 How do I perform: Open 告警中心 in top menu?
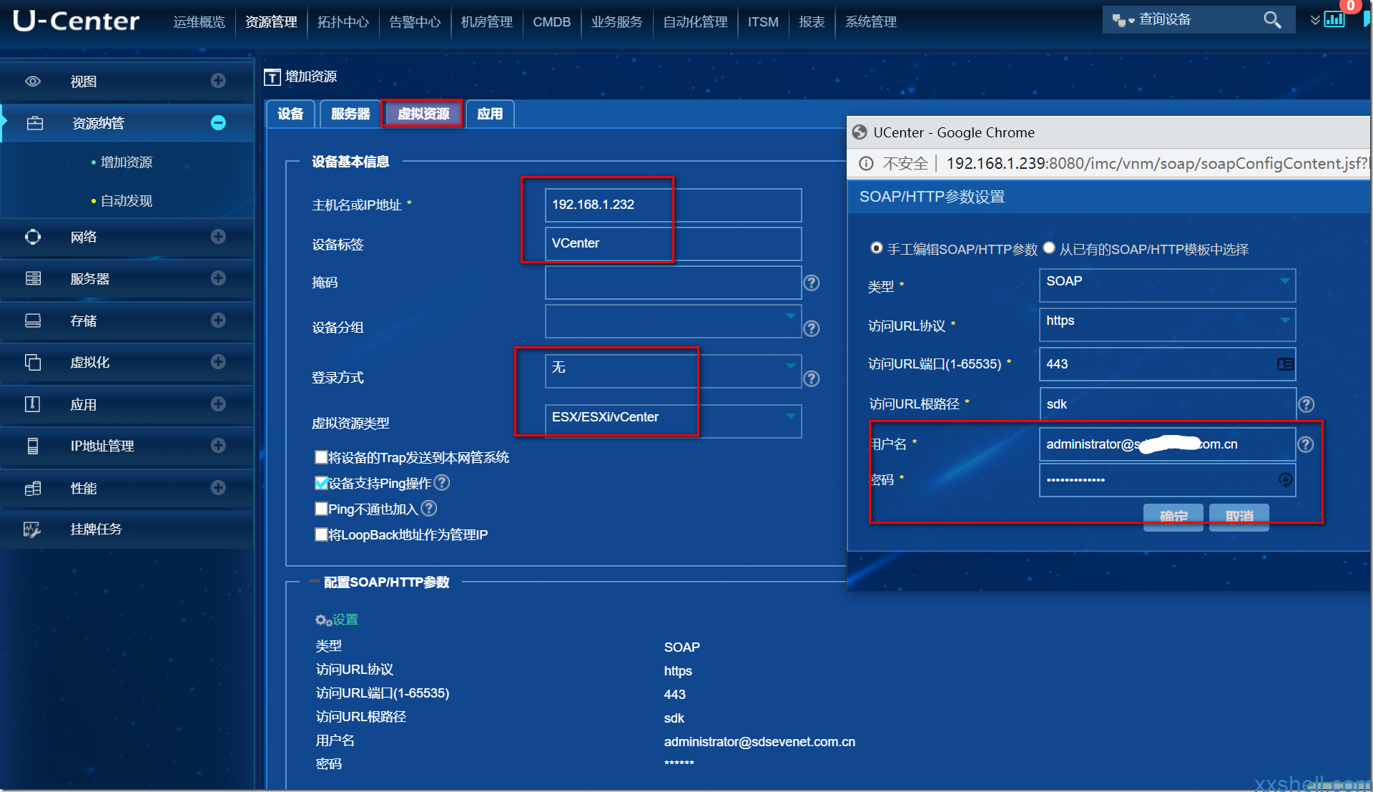click(x=415, y=22)
